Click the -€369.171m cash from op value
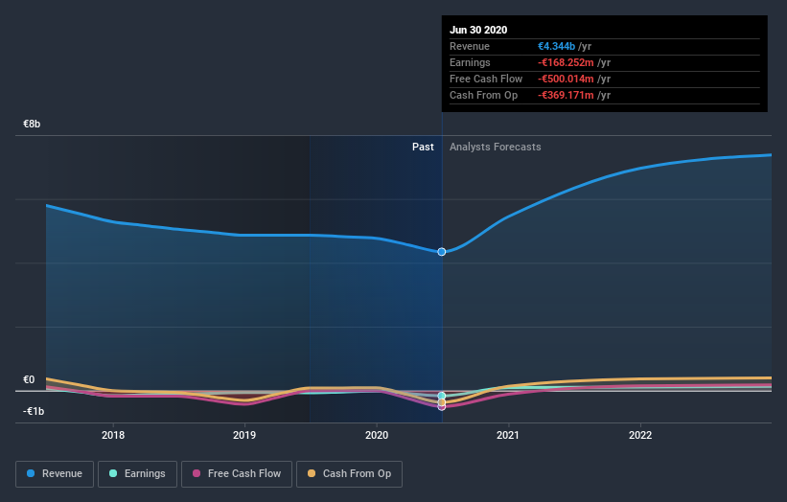787x502 pixels. pyautogui.click(x=566, y=95)
